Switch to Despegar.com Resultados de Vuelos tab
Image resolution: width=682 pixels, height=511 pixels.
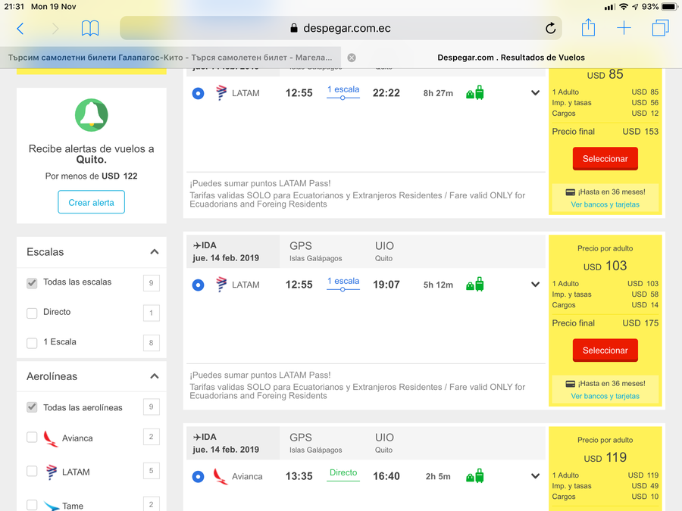click(x=511, y=58)
